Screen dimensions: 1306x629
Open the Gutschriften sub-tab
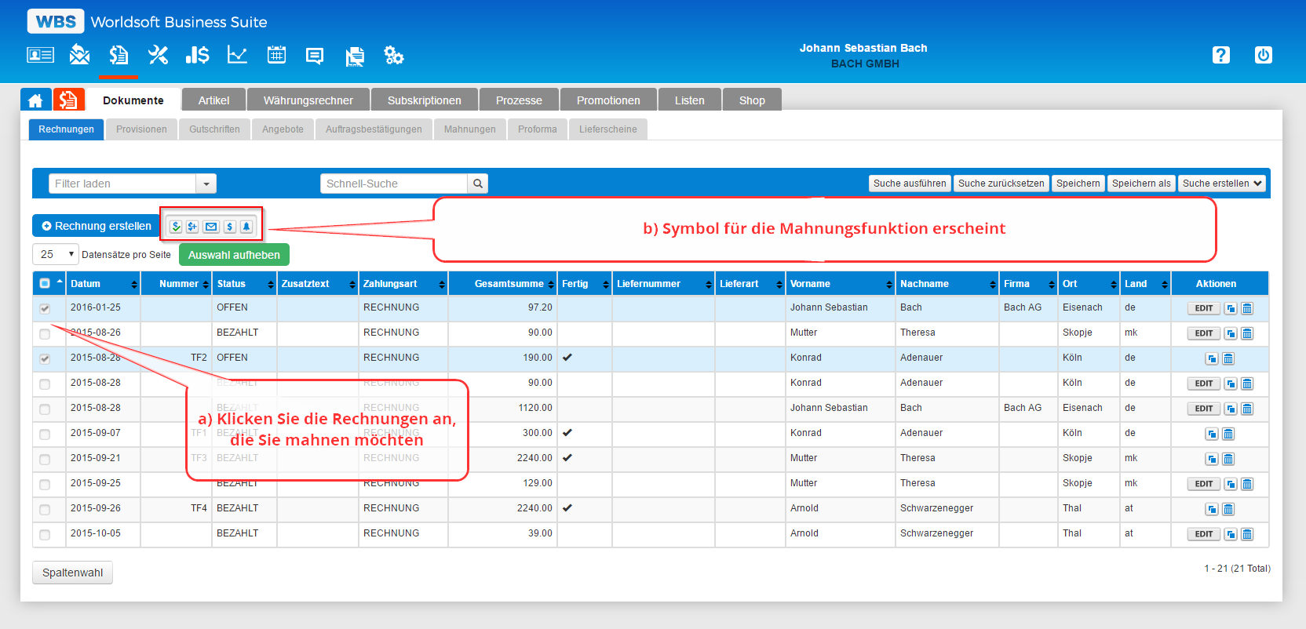pos(214,129)
